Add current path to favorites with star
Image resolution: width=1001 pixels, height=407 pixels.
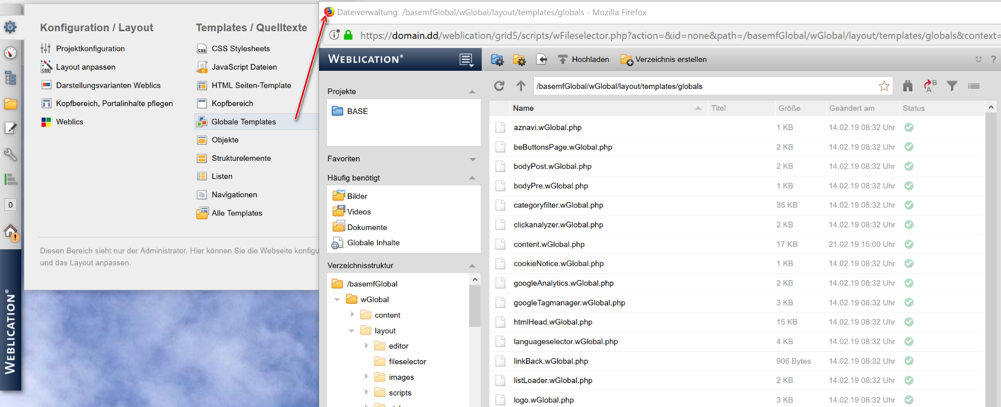coord(884,86)
